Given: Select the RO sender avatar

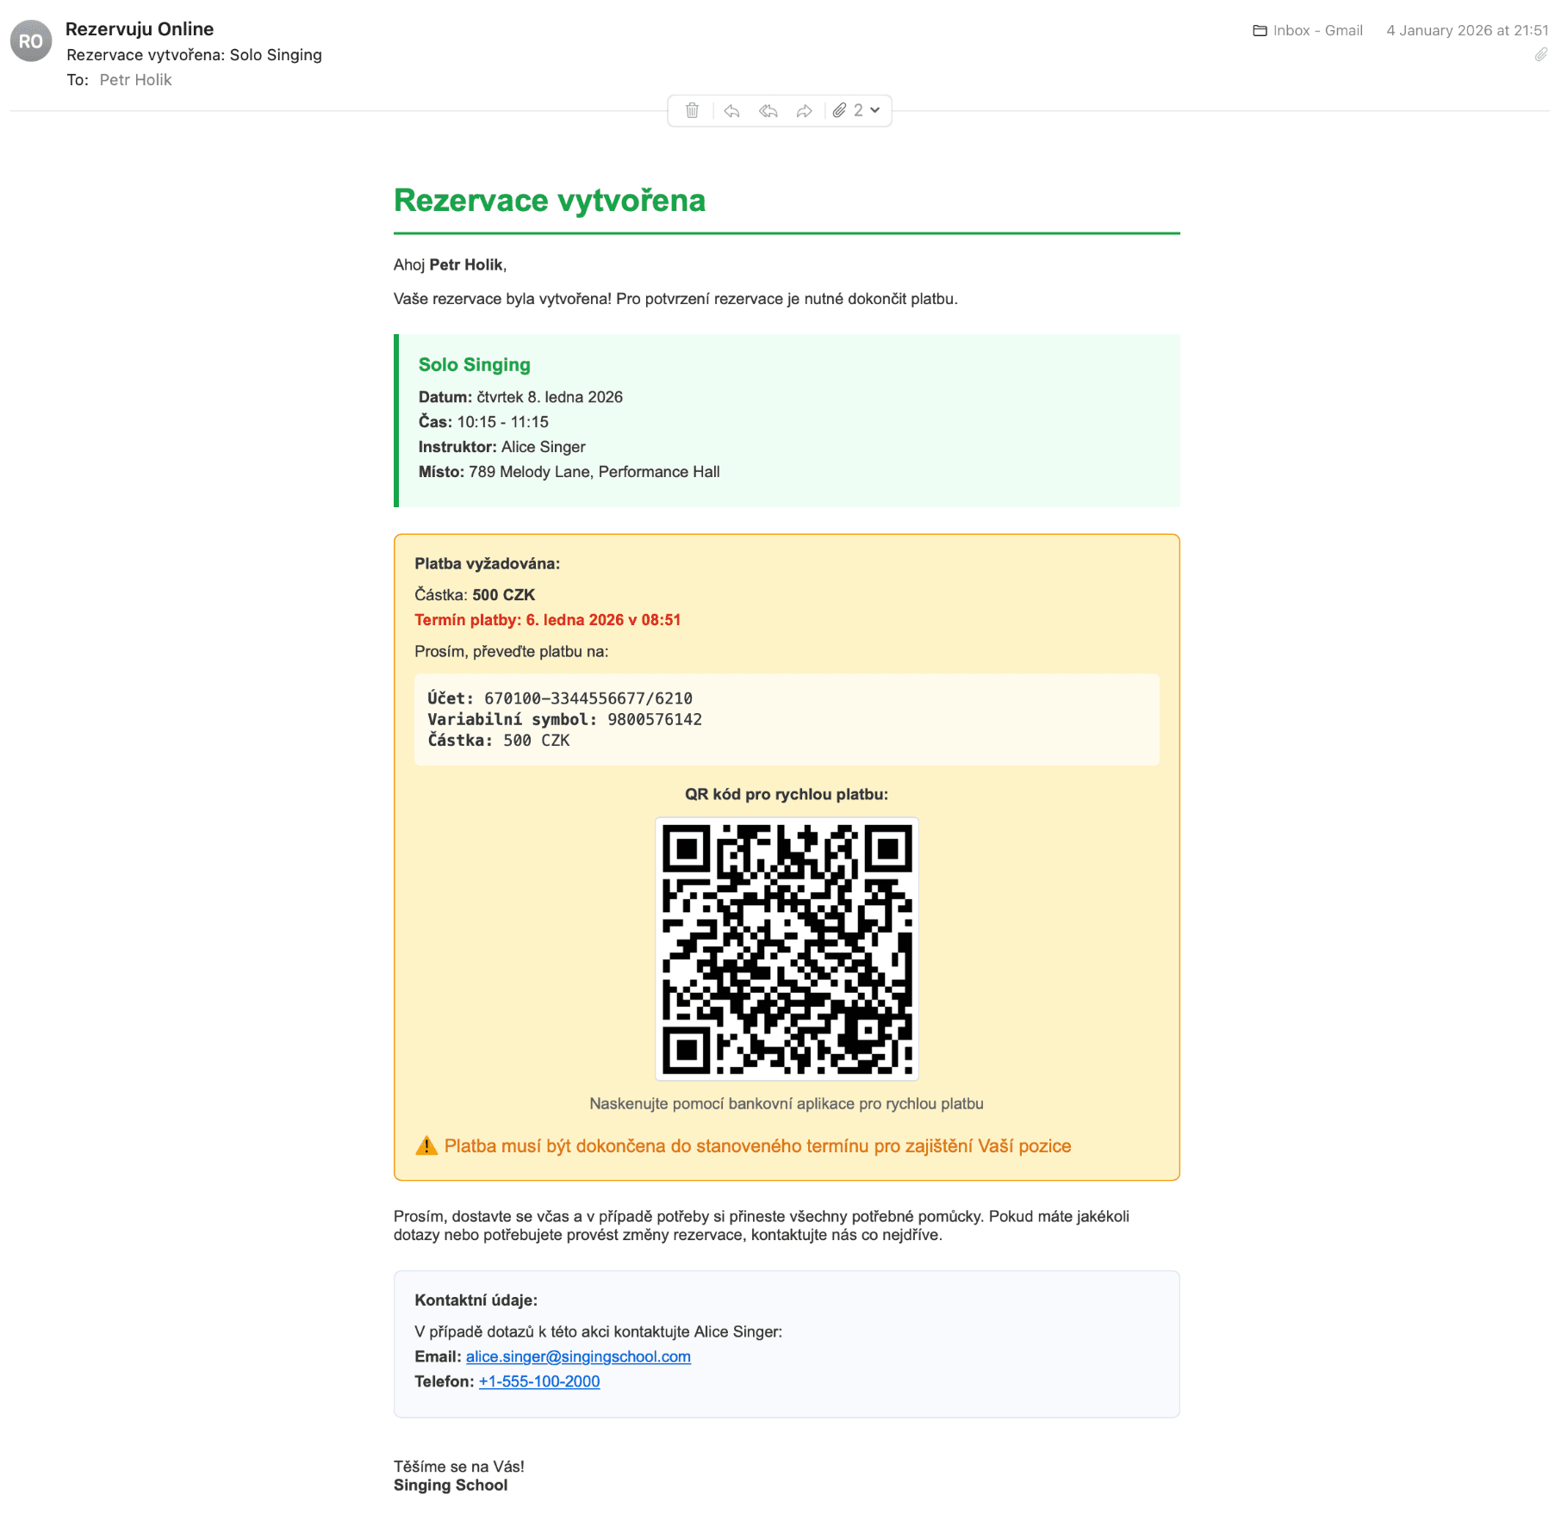Looking at the screenshot, I should 33,39.
